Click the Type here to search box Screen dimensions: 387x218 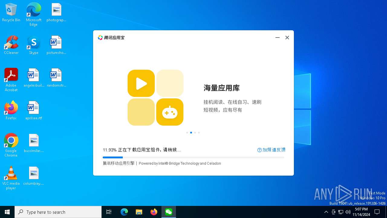[58, 212]
